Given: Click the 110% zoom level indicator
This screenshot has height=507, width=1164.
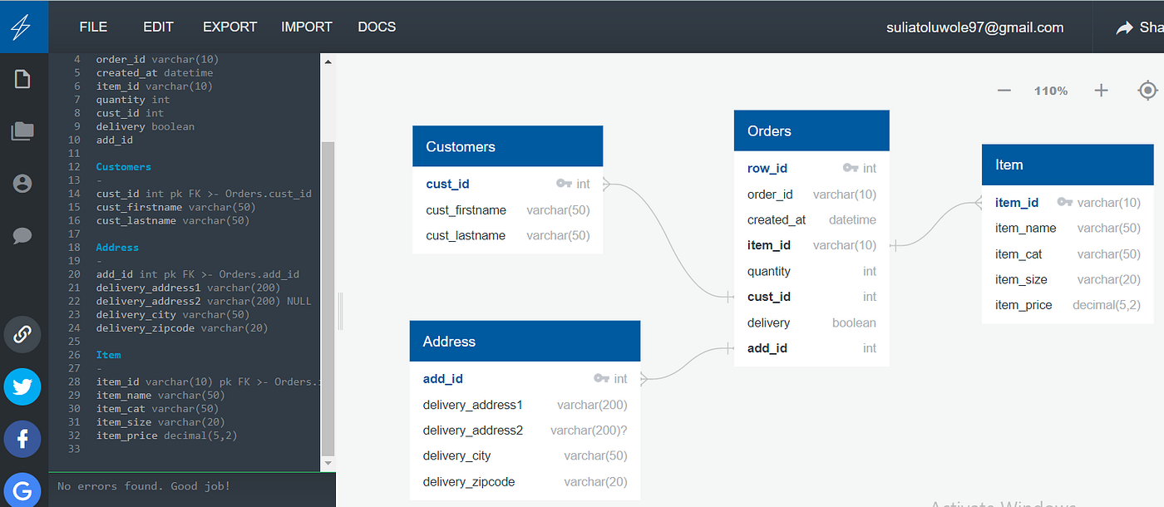Looking at the screenshot, I should (x=1051, y=91).
